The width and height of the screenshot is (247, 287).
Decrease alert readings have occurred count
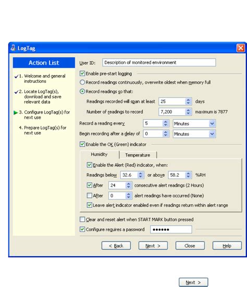click(x=129, y=197)
